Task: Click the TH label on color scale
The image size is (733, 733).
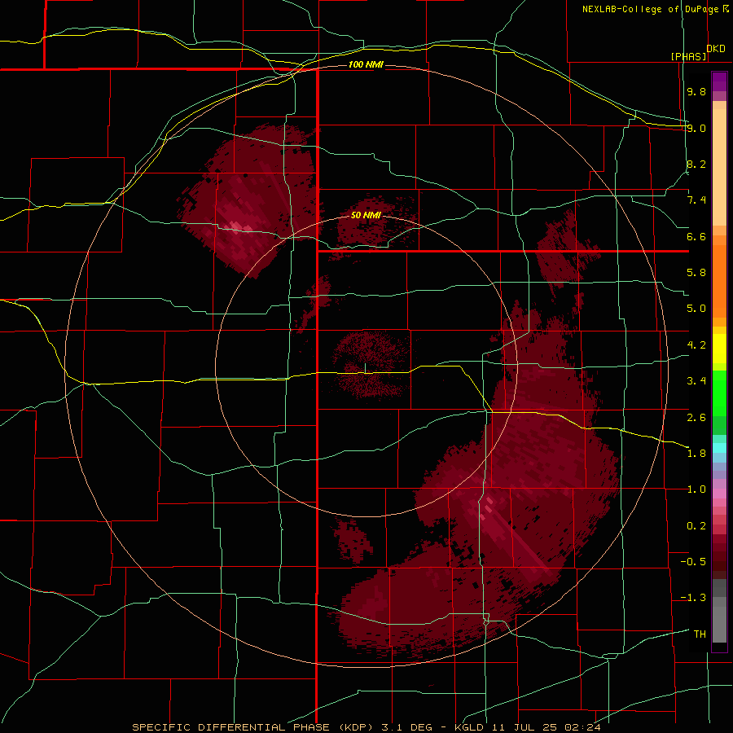Action: [700, 634]
